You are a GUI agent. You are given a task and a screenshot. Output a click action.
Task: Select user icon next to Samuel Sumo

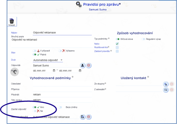click(x=82, y=65)
